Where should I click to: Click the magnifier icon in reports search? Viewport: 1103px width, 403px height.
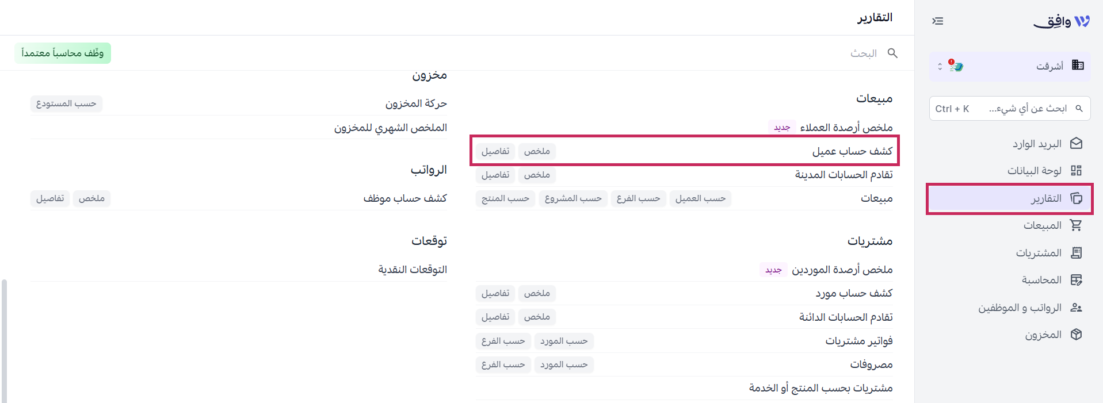tap(892, 53)
